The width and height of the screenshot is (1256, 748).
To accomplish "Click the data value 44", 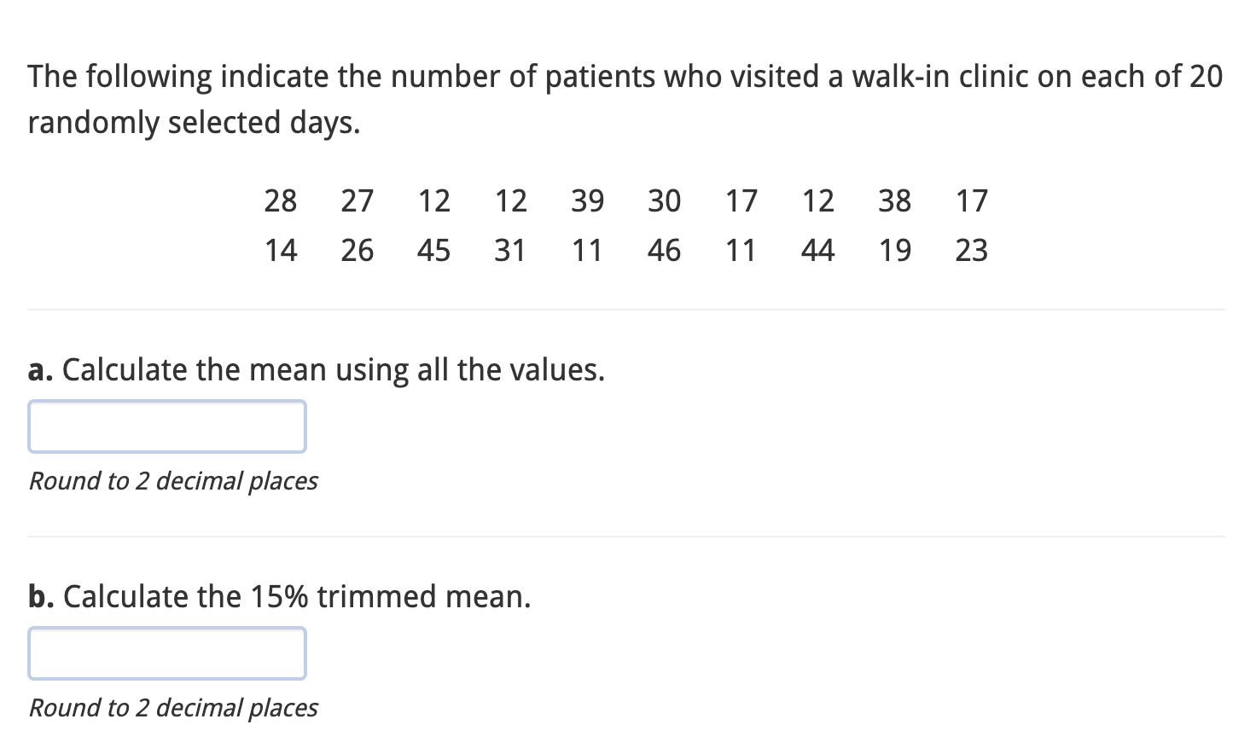I will click(817, 250).
